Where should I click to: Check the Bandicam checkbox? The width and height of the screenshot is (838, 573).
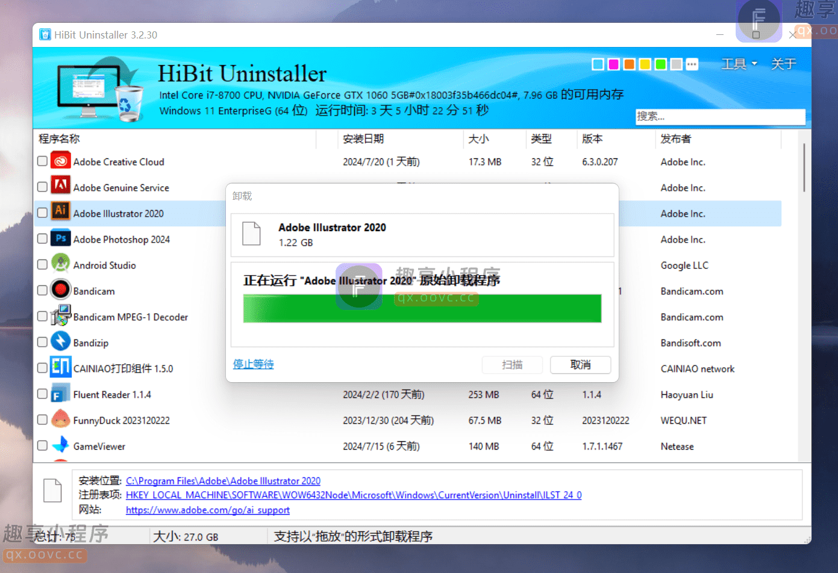[x=42, y=290]
